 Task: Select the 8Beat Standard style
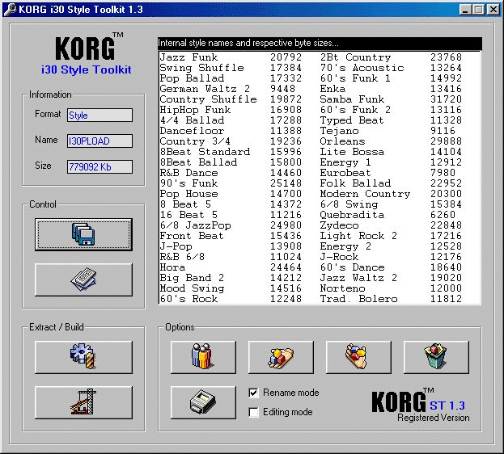coord(205,152)
